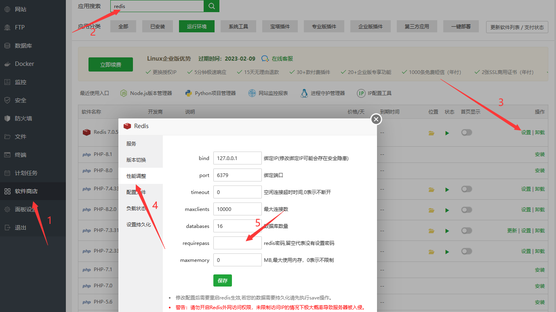Filter by 专业版插件 category
The height and width of the screenshot is (312, 556).
coord(324,26)
